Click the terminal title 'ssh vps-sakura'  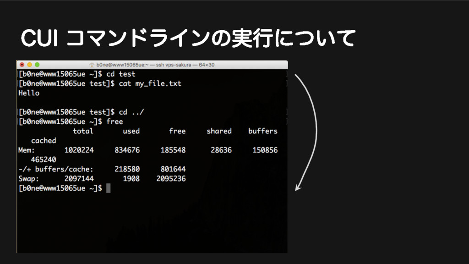point(174,65)
